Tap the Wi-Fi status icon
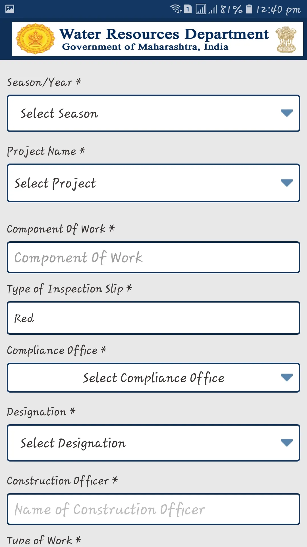Screen dimensions: 307x547 (x=176, y=9)
